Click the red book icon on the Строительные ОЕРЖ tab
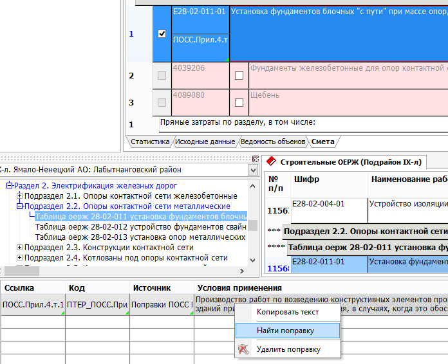This screenshot has width=448, height=364. click(x=271, y=161)
